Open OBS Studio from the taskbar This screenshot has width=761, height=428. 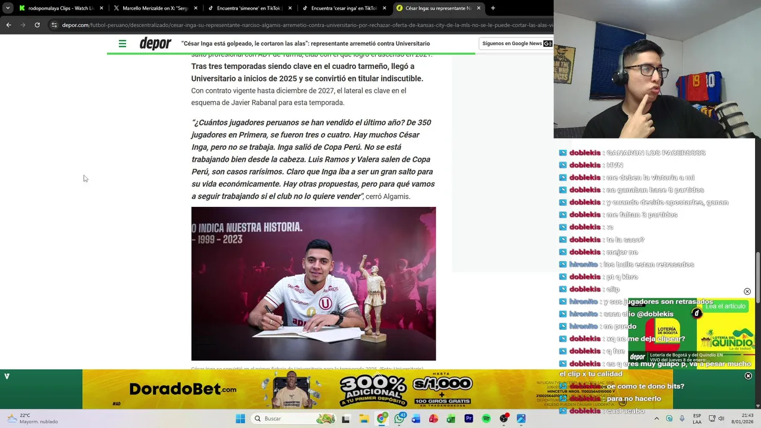(x=504, y=418)
